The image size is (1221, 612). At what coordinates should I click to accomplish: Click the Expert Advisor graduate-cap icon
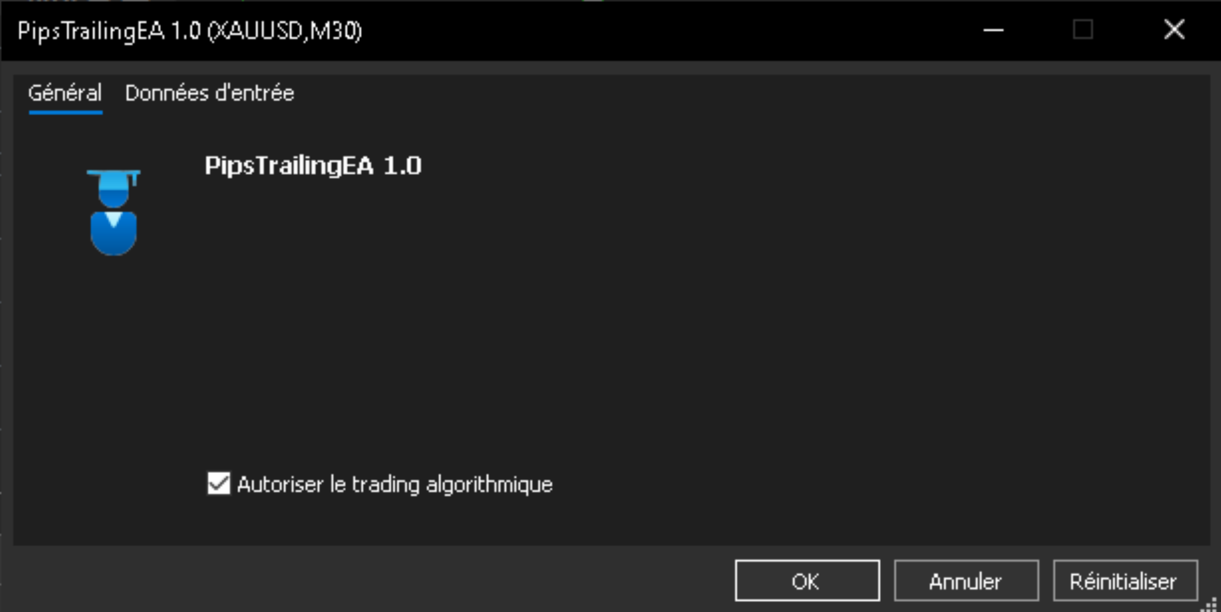(113, 212)
